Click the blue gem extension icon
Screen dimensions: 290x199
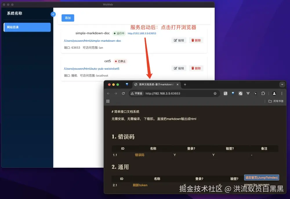233,93
